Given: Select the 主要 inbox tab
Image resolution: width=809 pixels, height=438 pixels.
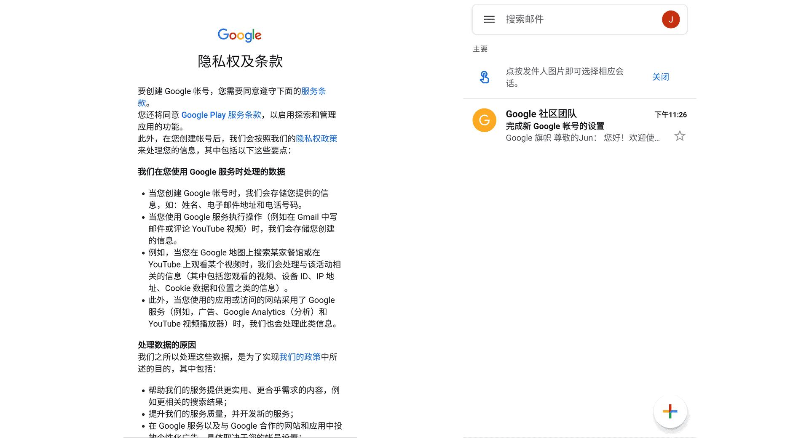Looking at the screenshot, I should [x=480, y=49].
